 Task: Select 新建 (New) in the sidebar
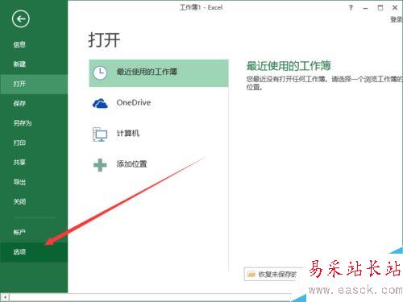pyautogui.click(x=34, y=64)
